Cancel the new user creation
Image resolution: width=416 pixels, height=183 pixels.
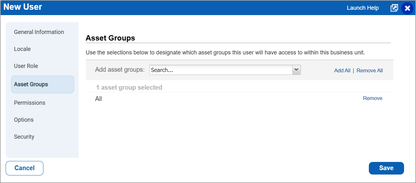click(24, 168)
